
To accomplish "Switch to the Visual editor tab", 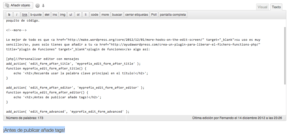I will (262, 7).
